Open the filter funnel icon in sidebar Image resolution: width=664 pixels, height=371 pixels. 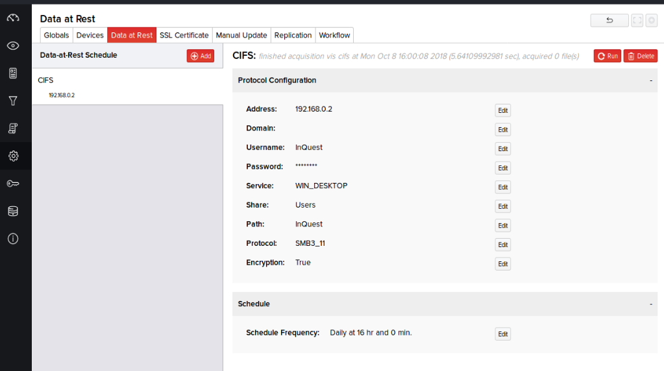[13, 101]
